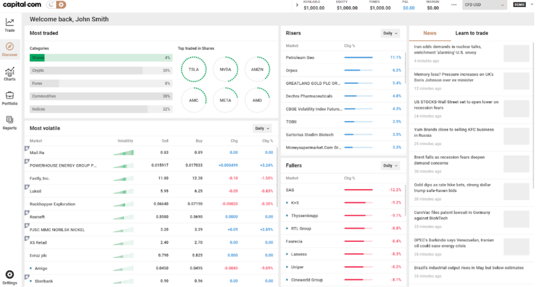Click the flag icon beside Mail.Ru
Screen dimensions: 536x287
coord(27,149)
